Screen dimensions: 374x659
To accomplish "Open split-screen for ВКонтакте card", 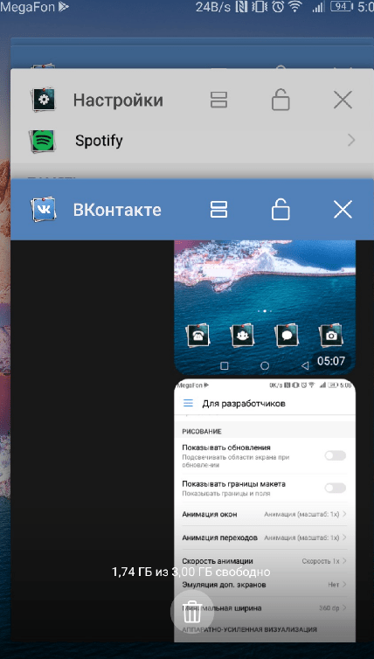I will [x=218, y=209].
